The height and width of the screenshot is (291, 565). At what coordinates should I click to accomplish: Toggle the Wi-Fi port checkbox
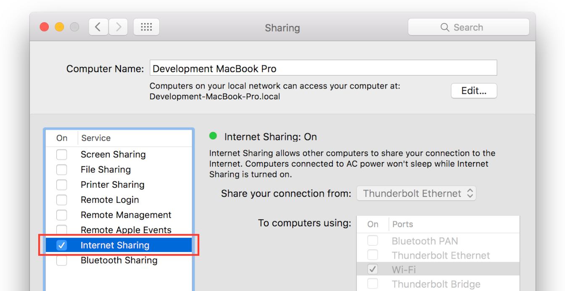pyautogui.click(x=372, y=269)
